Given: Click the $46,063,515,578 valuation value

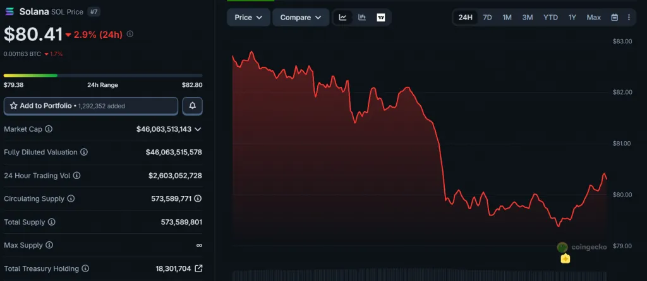Looking at the screenshot, I should [174, 152].
